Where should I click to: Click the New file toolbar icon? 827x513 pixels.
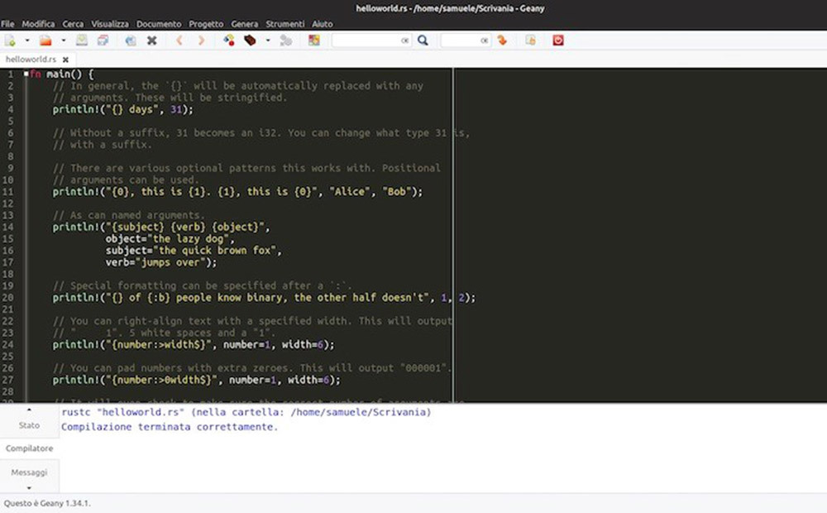(10, 40)
